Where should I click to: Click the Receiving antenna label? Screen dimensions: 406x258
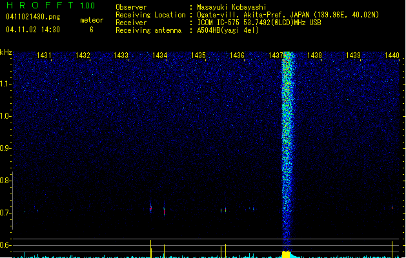[x=148, y=30]
